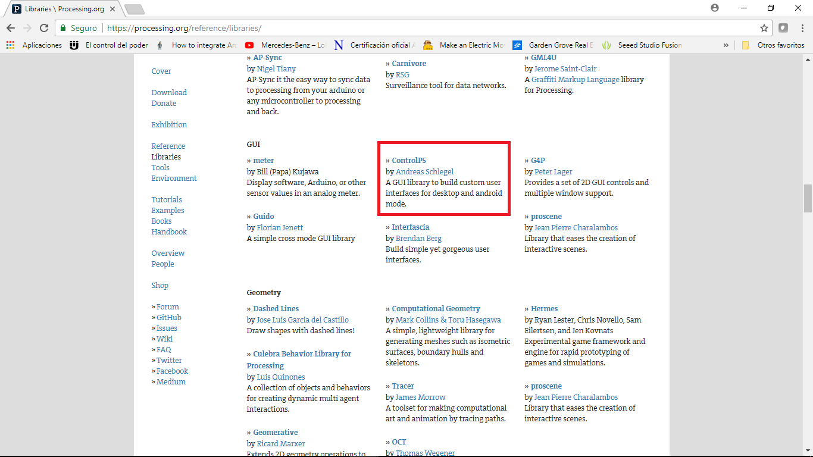Open Culebra Behavior Library for Processing
The width and height of the screenshot is (813, 457).
tap(302, 360)
